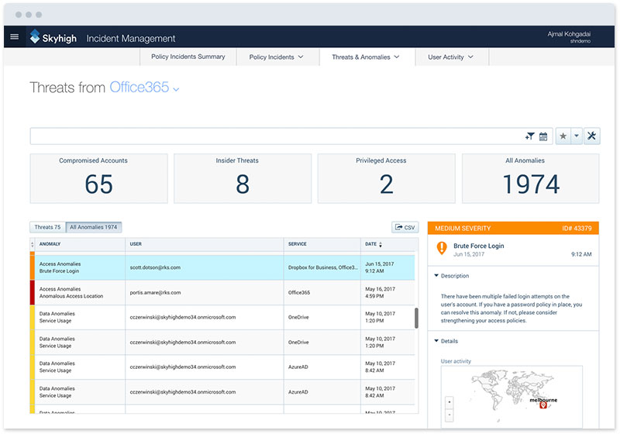The image size is (620, 434).
Task: Switch to the Threats 75 toggle
Action: coord(46,227)
